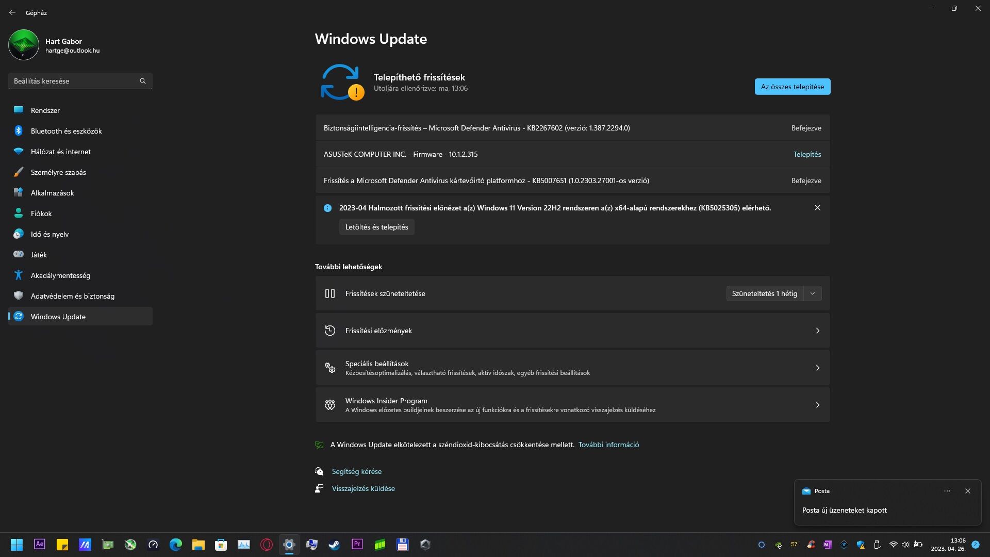Click the gears icon for Speciális beállítások

[x=330, y=368]
